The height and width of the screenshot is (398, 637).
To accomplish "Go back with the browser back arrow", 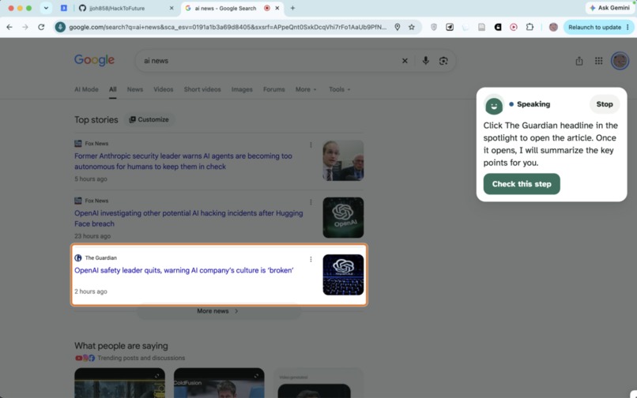I will tap(9, 27).
